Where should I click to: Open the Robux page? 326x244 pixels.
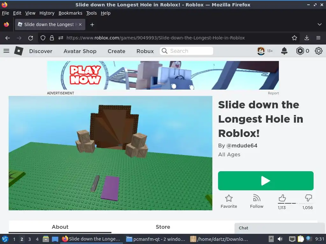pos(145,51)
